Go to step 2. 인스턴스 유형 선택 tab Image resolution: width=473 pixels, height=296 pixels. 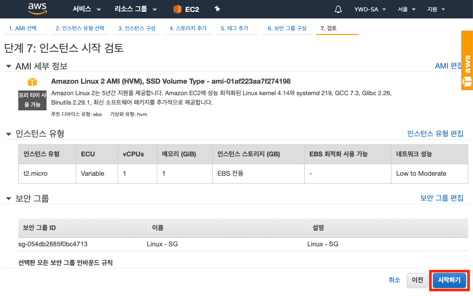(x=80, y=28)
